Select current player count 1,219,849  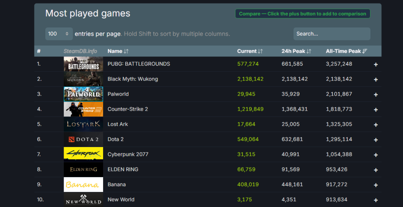click(250, 109)
